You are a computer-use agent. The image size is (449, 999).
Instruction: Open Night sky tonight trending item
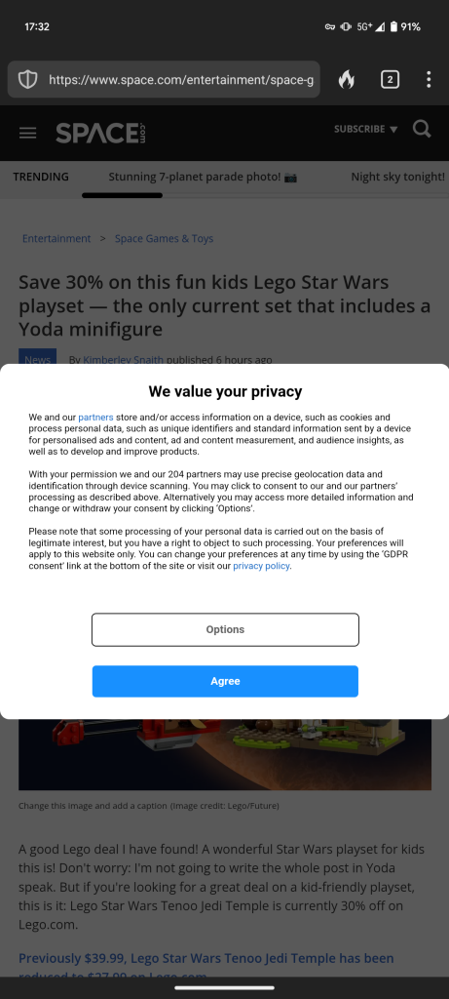[x=398, y=178]
